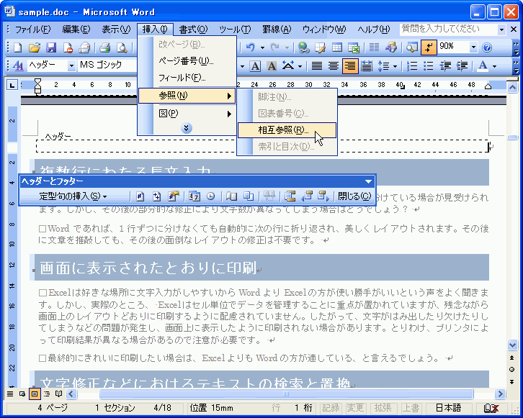Toggle right alignment button

click(x=350, y=66)
